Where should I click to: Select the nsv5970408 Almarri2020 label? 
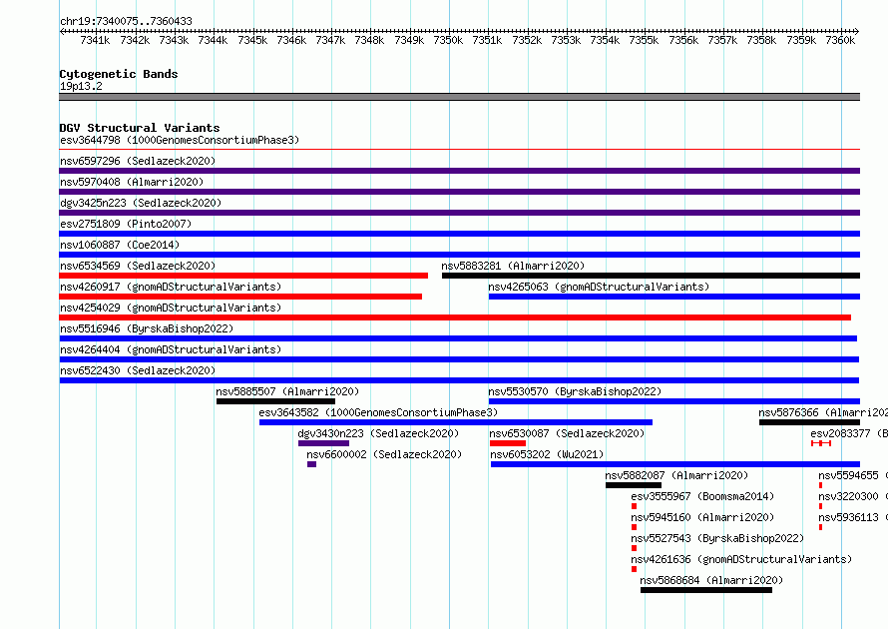coord(132,182)
